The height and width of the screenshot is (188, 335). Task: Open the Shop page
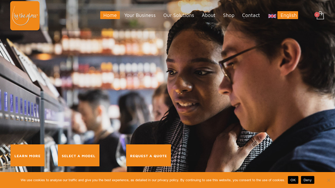[x=229, y=15]
